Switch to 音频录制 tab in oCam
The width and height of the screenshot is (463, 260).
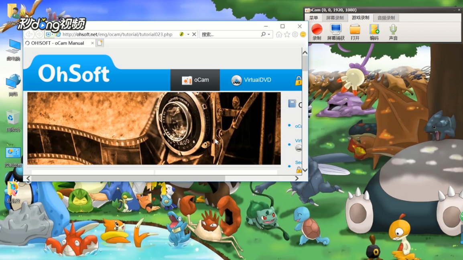(386, 18)
